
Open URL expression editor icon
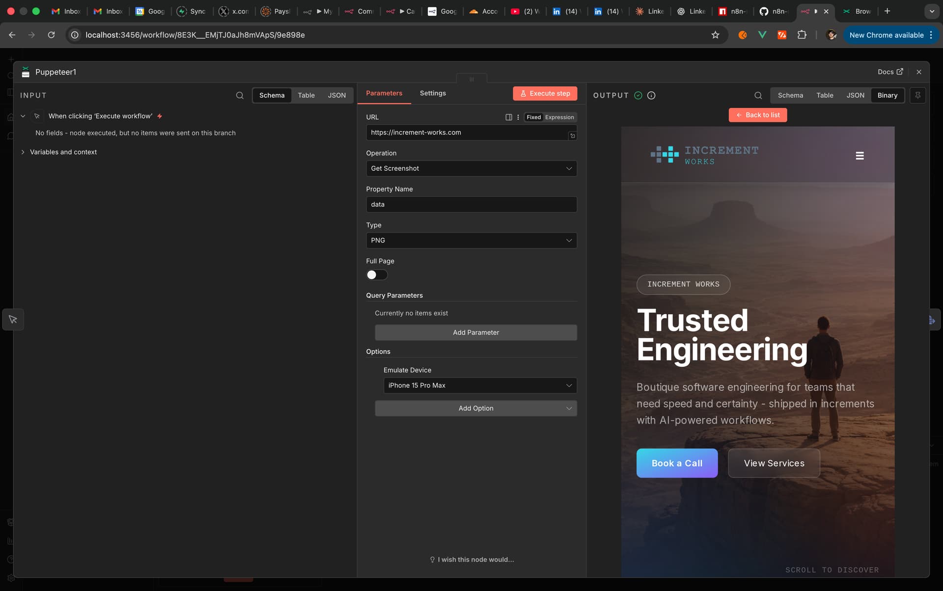[572, 136]
